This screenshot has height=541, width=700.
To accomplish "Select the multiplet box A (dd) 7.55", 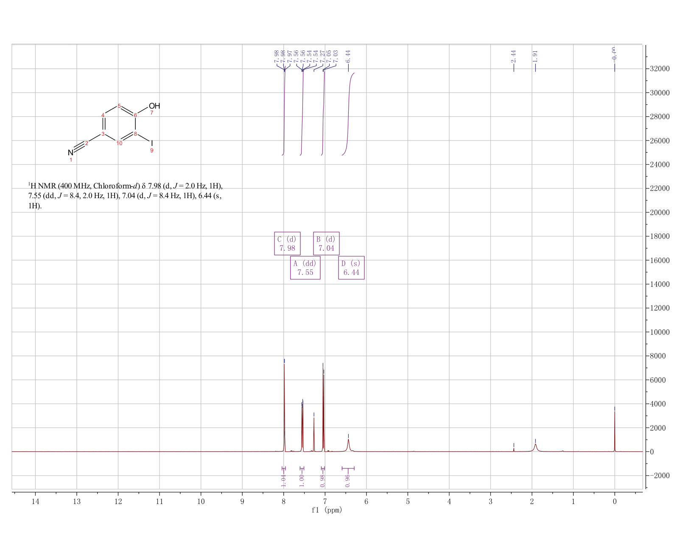I will pyautogui.click(x=305, y=268).
